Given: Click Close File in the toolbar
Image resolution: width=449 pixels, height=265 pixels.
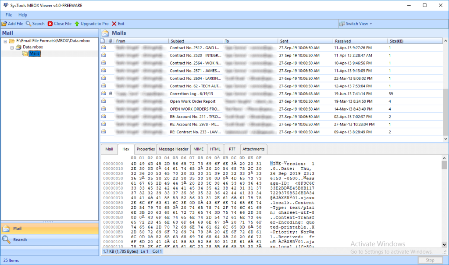Looking at the screenshot, I should coord(60,24).
